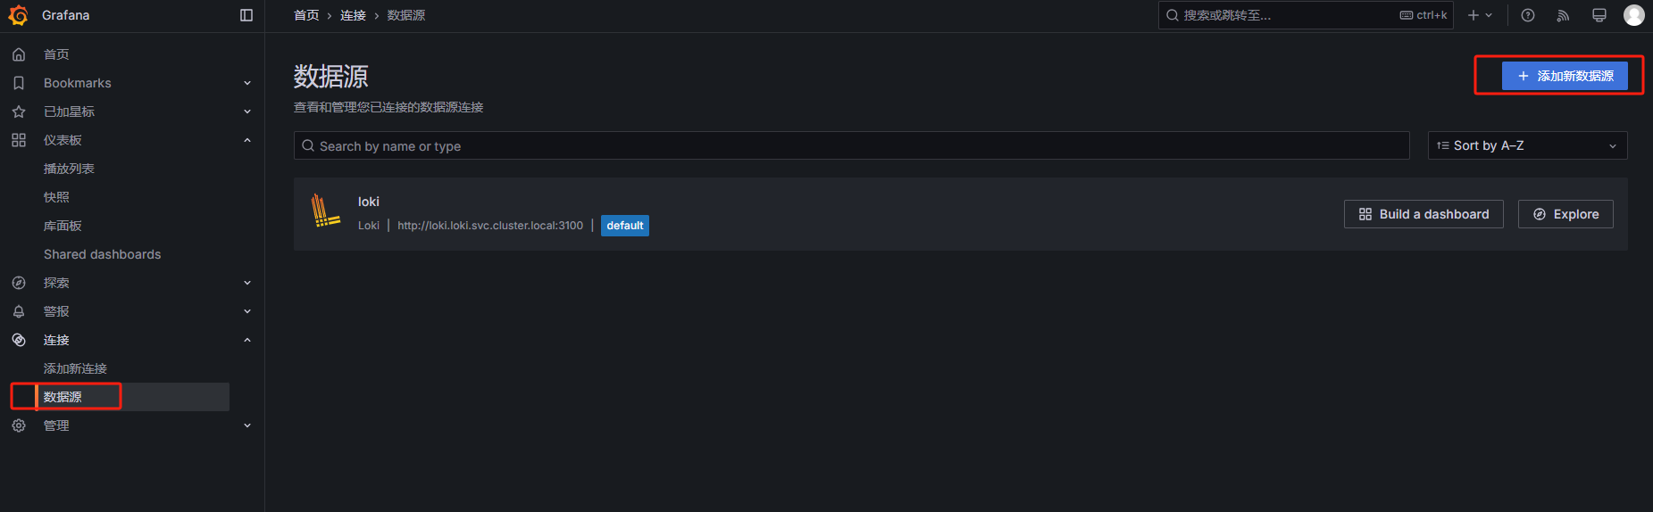Click the plus new item icon in top bar

coord(1480,15)
